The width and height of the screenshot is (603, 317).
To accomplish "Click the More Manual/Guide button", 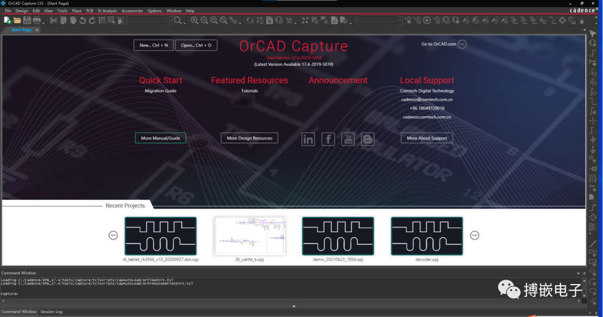I will pos(160,138).
